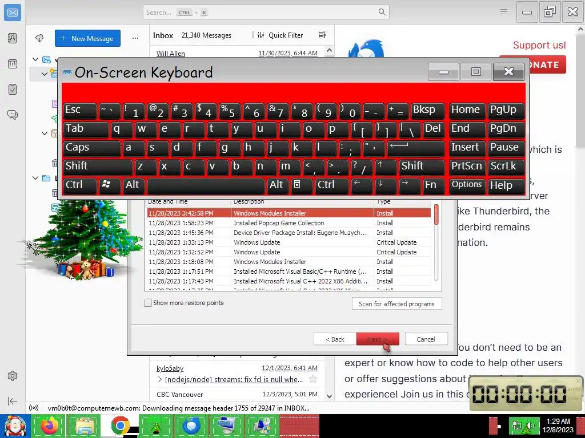Open the Will Allen message
This screenshot has width=585, height=438.
tap(237, 53)
